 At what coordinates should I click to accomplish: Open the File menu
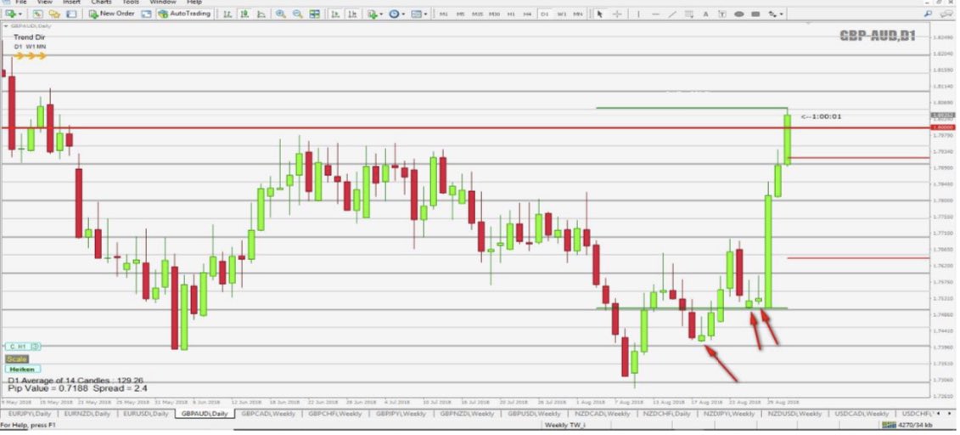click(x=21, y=3)
